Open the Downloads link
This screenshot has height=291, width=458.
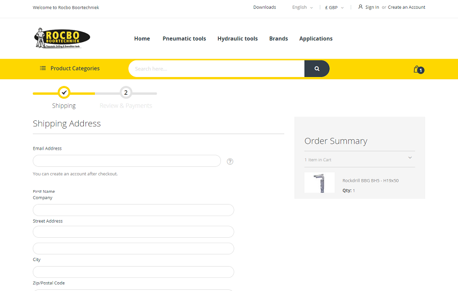(265, 7)
